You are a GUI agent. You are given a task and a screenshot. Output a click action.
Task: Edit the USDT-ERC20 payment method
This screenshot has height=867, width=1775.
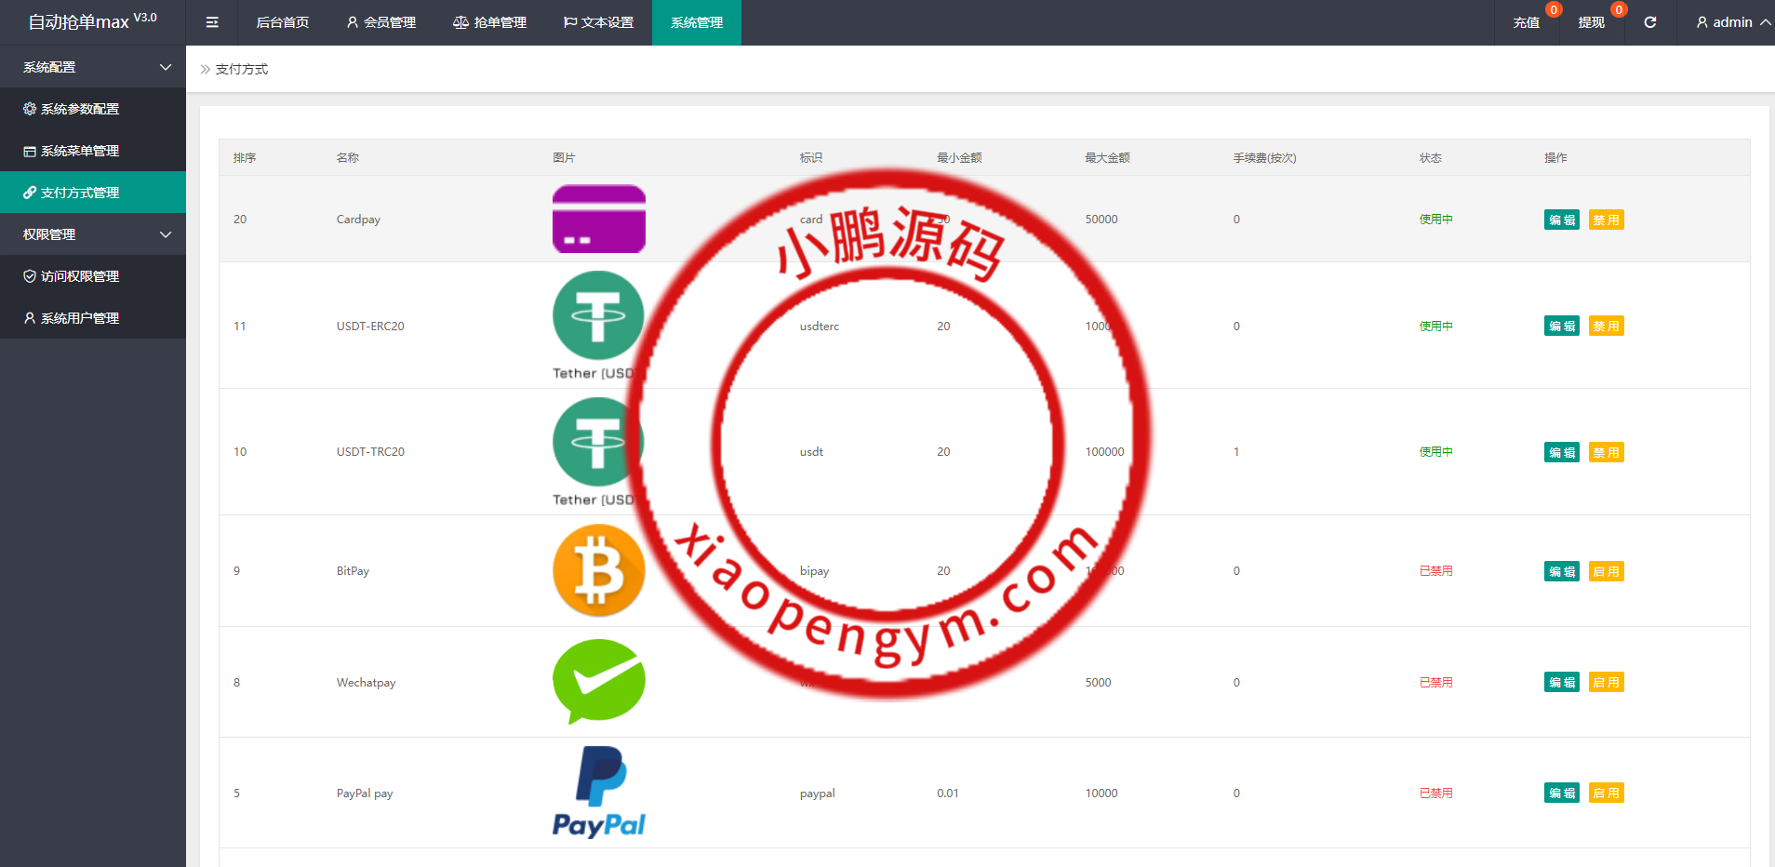coord(1561,326)
